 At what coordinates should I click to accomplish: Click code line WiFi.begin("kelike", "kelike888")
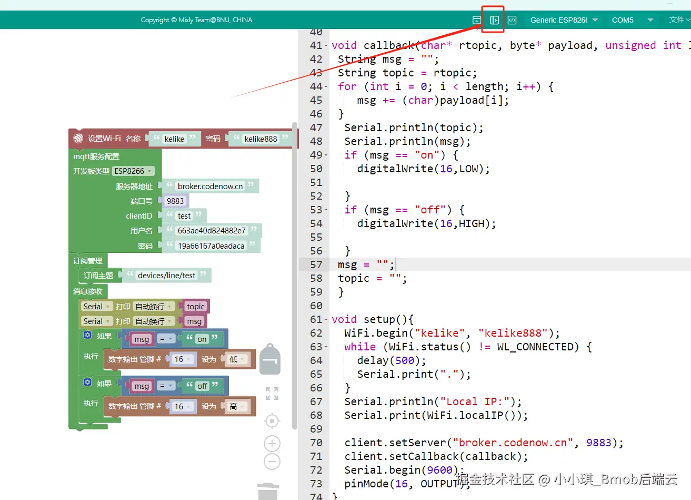[x=452, y=334]
